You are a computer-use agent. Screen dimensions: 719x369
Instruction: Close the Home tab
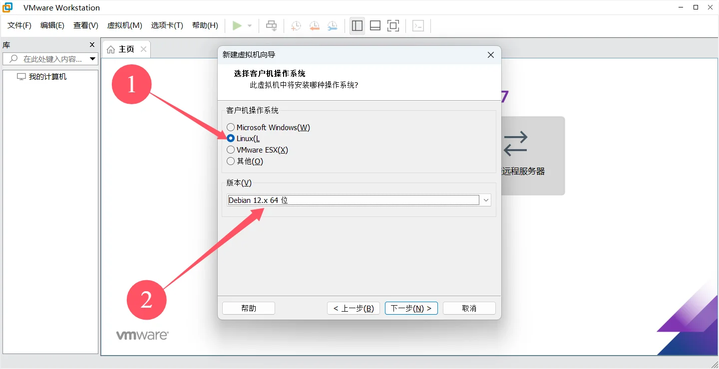coord(143,49)
